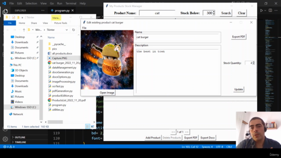Select imageProcessing.py file
The image size is (281, 158).
[x=64, y=82]
